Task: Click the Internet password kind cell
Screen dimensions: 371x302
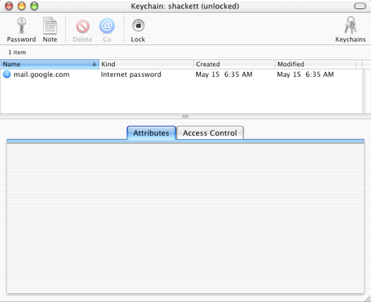Action: pyautogui.click(x=131, y=74)
